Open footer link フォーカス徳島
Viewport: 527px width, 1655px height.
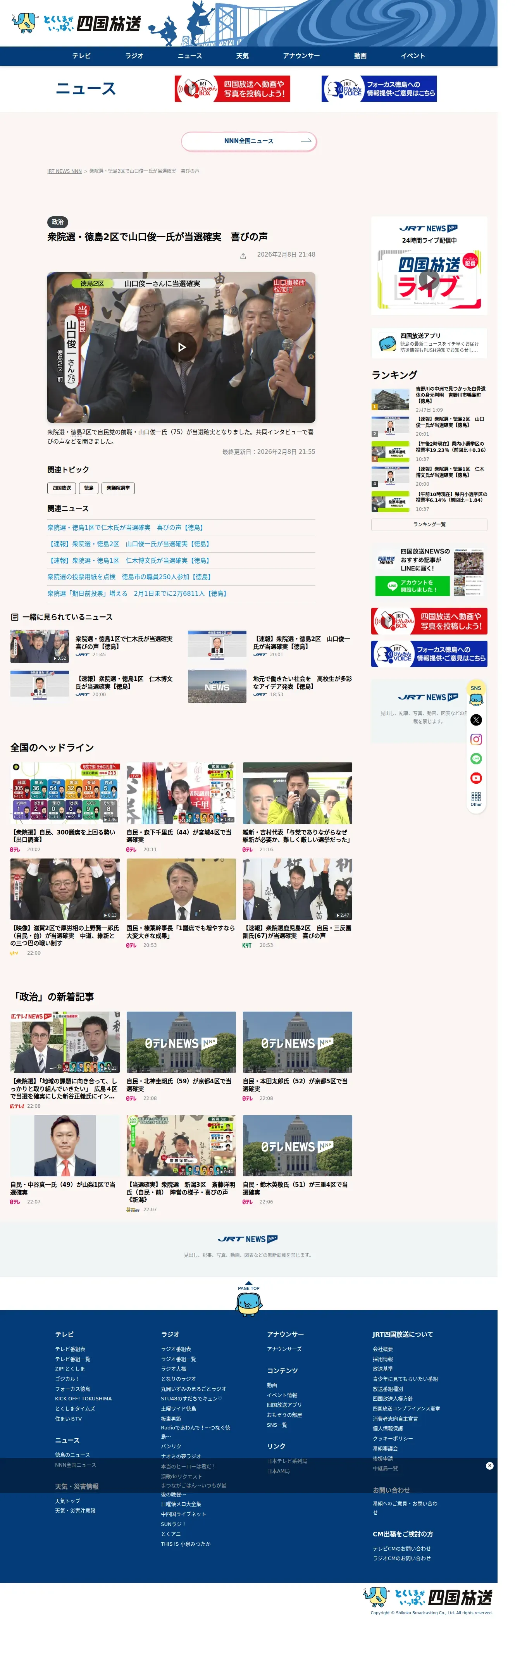pyautogui.click(x=72, y=1389)
